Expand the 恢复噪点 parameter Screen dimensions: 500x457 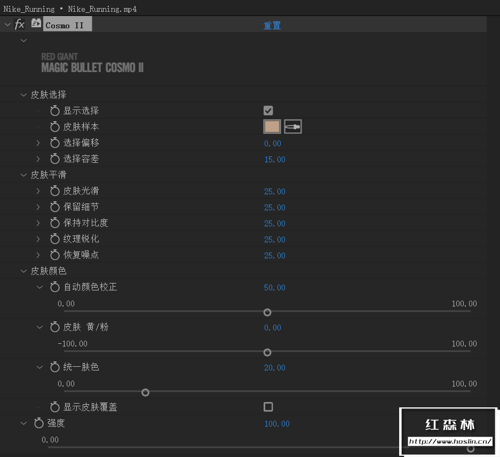point(38,255)
